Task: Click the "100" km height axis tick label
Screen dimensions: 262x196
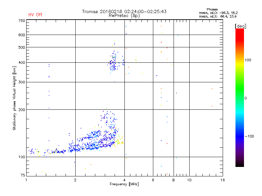Action: [22, 157]
